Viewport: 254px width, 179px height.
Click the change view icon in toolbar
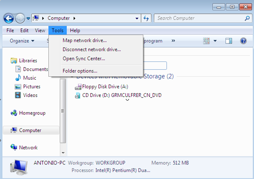tap(207, 41)
